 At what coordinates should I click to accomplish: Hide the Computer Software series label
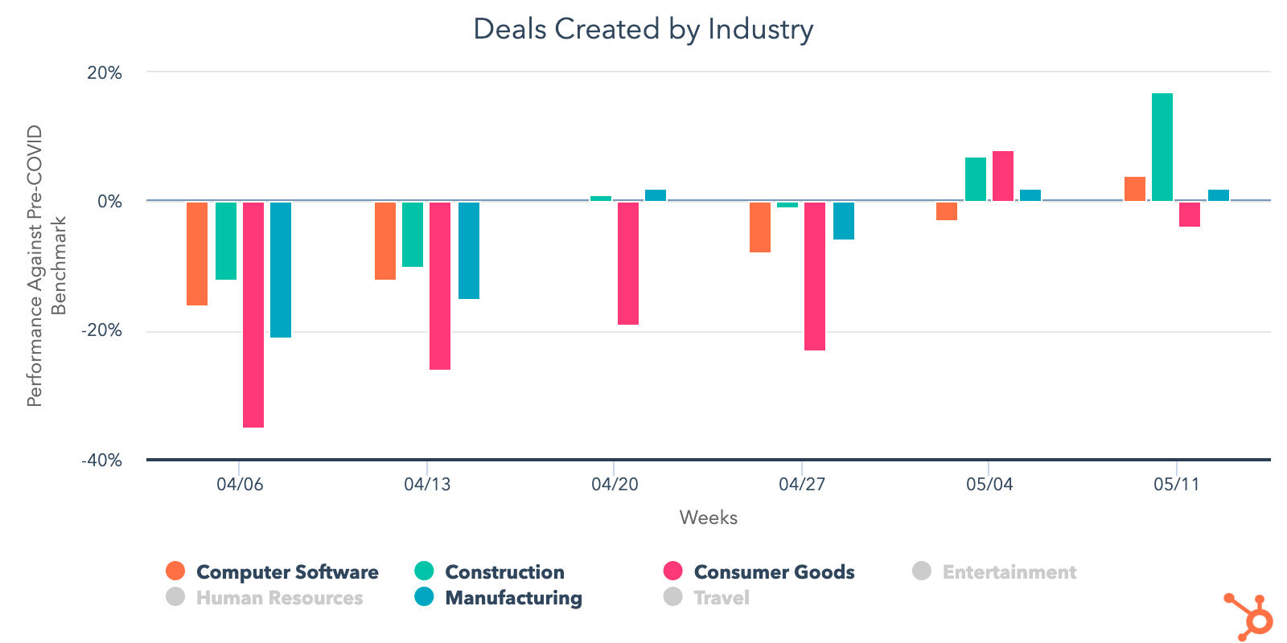click(287, 572)
